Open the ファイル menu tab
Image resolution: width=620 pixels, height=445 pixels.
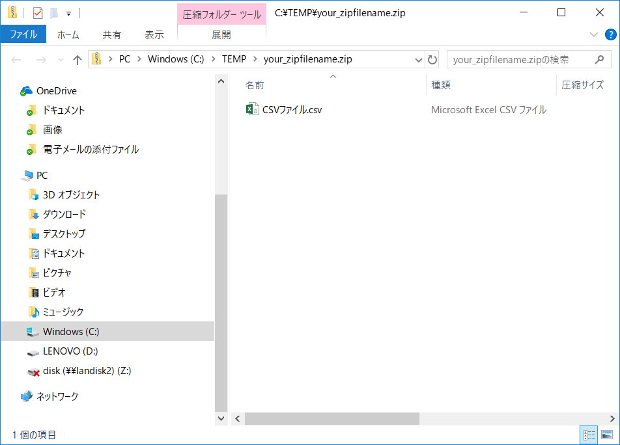[x=23, y=34]
